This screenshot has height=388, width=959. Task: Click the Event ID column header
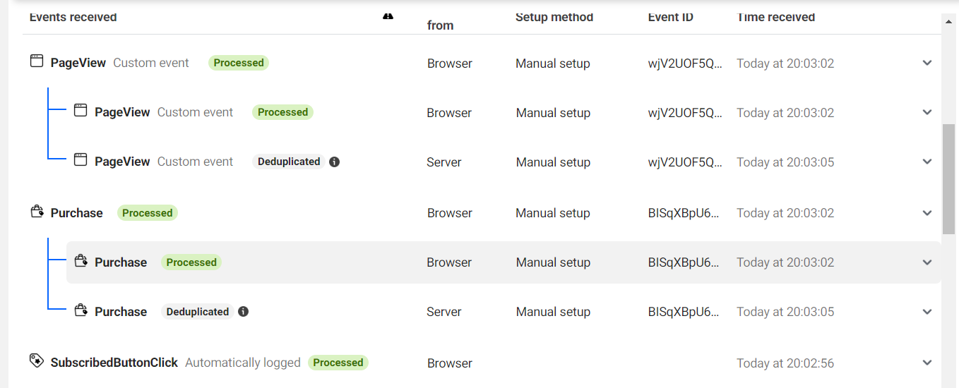(670, 17)
